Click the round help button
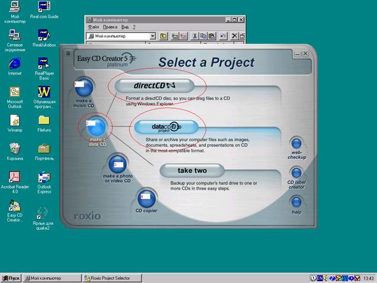377x283 pixels. click(296, 201)
